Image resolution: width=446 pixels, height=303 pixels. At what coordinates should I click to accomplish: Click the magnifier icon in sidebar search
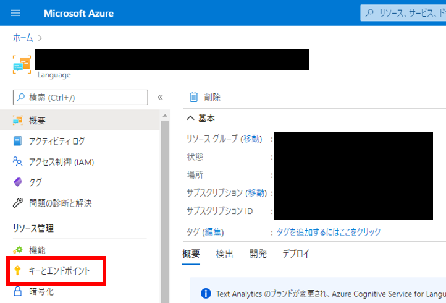click(20, 98)
